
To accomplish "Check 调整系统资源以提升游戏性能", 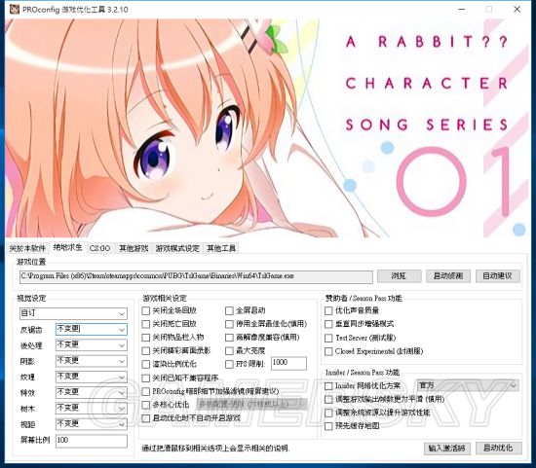I will click(x=328, y=413).
